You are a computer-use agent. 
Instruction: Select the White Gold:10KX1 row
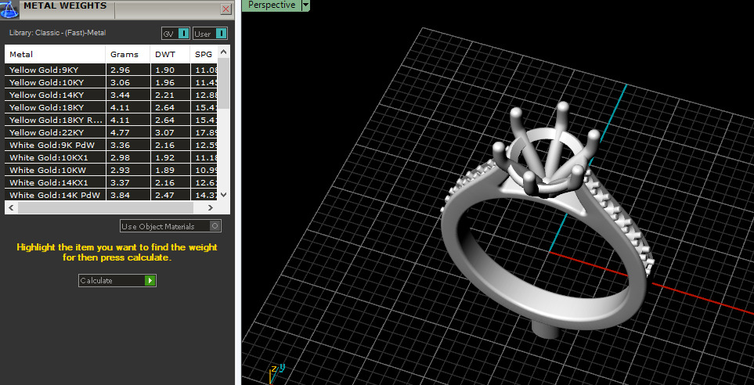tap(111, 157)
